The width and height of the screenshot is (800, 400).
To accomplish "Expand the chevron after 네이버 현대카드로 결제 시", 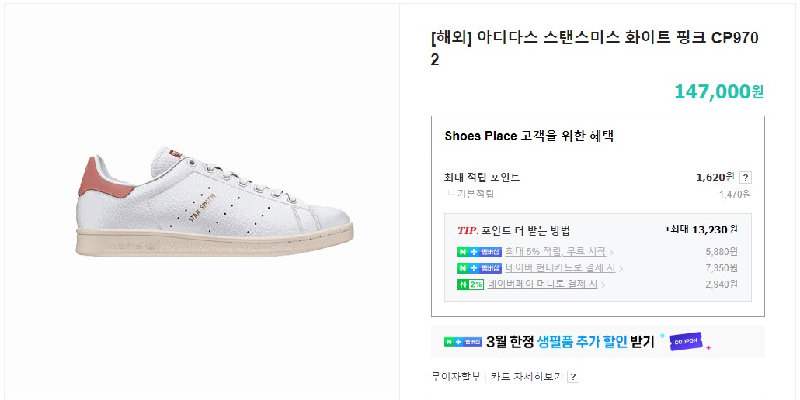I will coord(621,268).
